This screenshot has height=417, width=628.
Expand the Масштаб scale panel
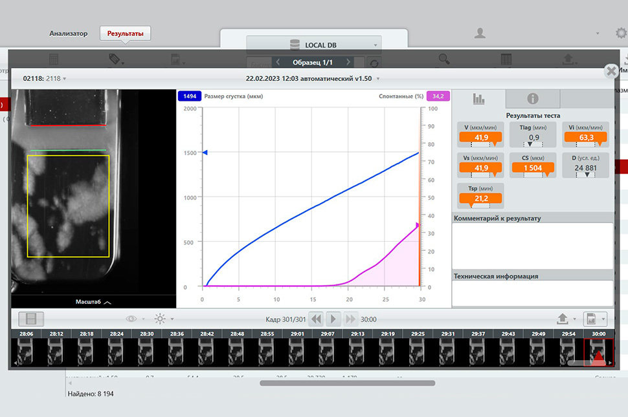click(93, 302)
